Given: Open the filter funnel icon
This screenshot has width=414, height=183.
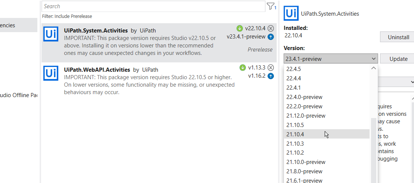Looking at the screenshot, I should (271, 6).
